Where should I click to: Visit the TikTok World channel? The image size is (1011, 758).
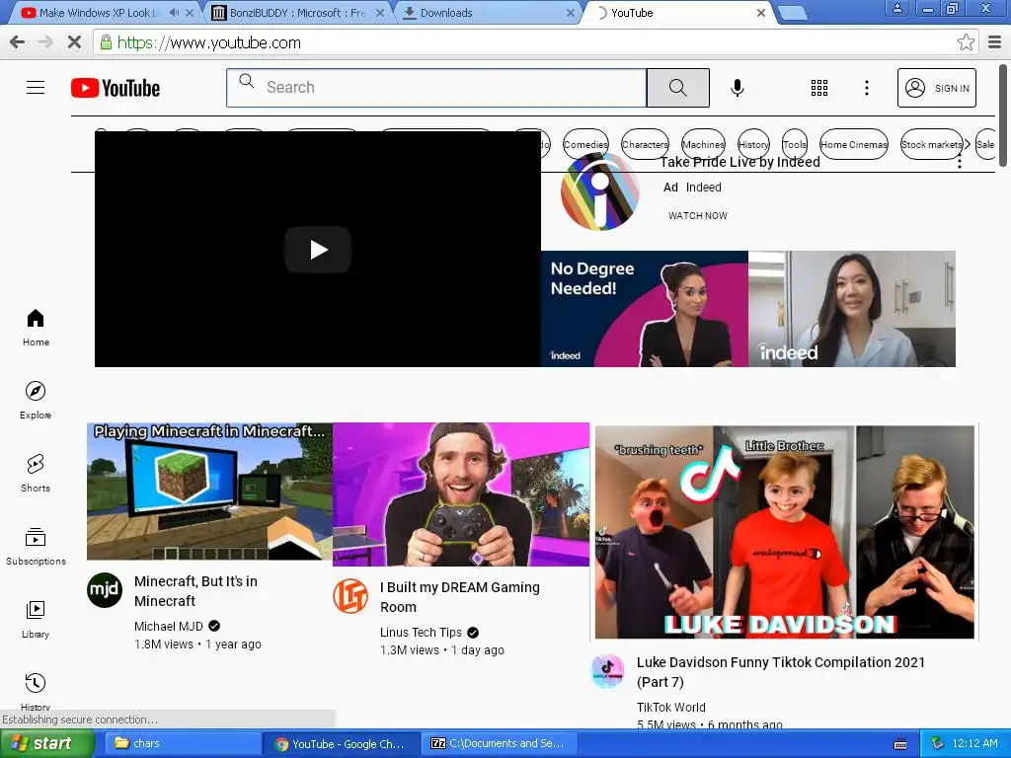click(670, 707)
